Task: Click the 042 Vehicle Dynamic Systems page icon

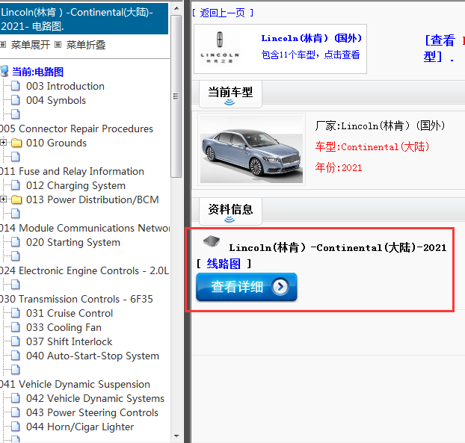Action: click(16, 398)
